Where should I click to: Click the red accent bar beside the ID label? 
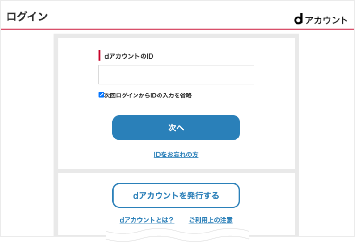[99, 55]
